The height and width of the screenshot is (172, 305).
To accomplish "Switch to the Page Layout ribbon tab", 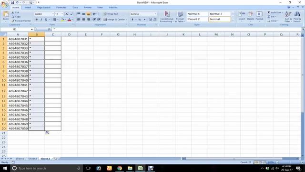I will 44,8.
